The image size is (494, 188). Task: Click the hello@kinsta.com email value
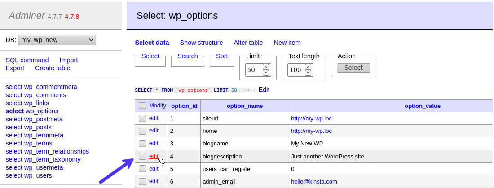[x=314, y=181]
